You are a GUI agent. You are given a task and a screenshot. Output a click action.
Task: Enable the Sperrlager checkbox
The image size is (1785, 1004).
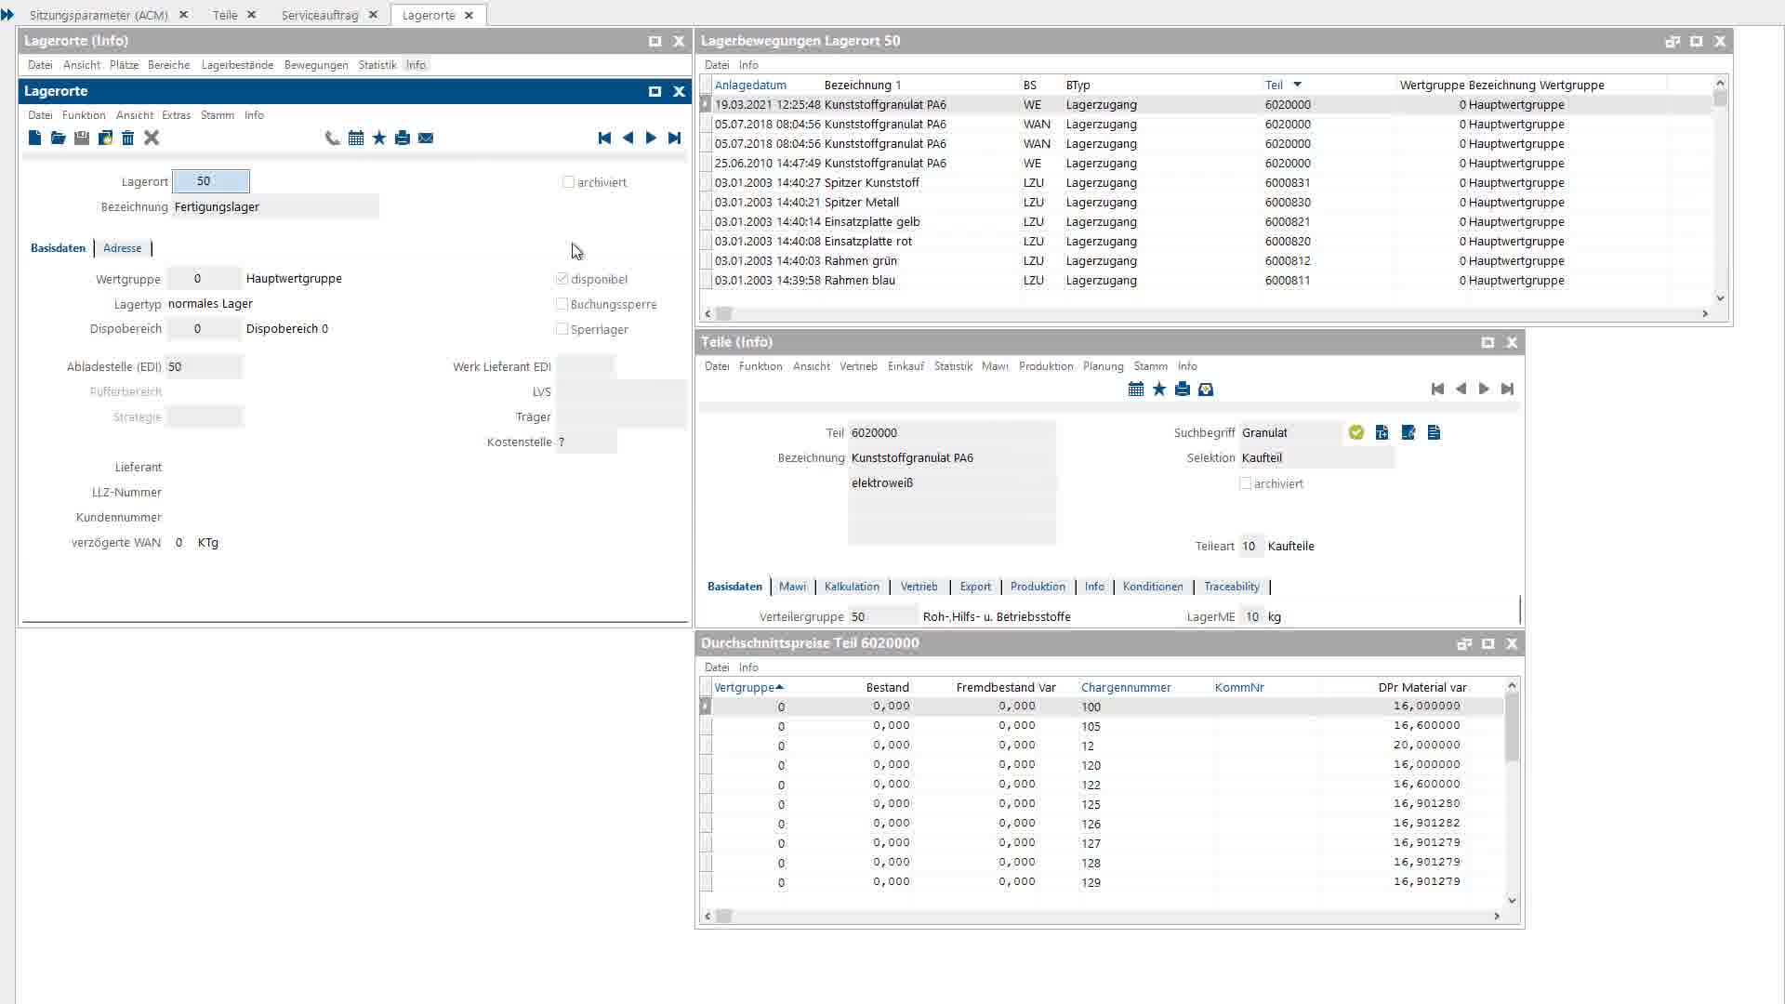tap(562, 329)
